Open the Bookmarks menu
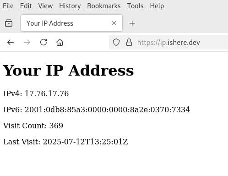 [x=104, y=6]
